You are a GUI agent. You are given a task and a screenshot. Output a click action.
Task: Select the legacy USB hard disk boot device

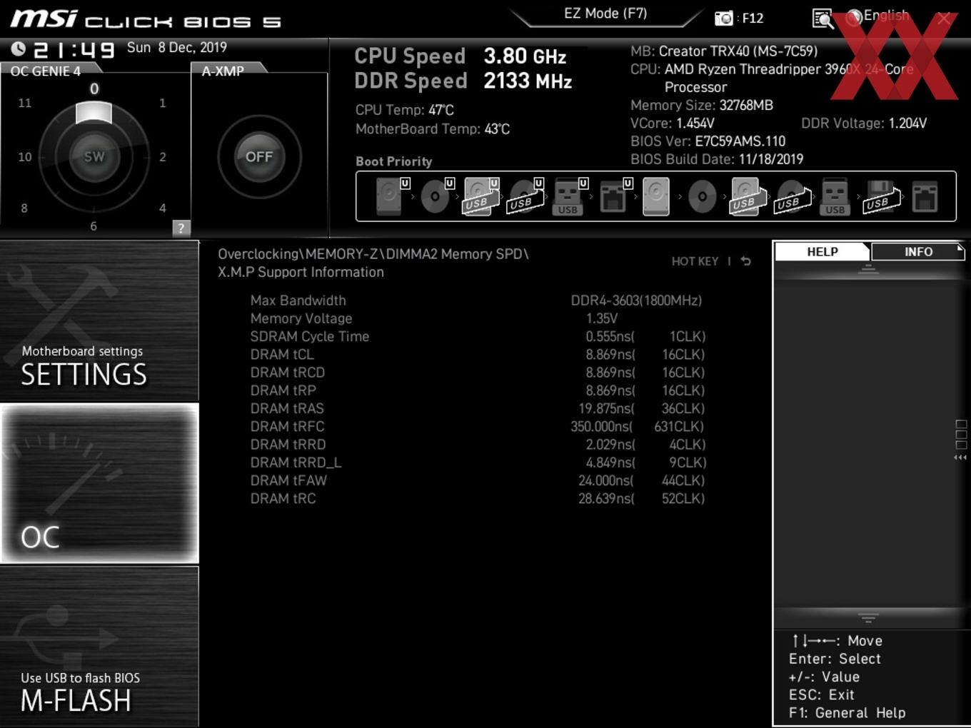coord(747,196)
